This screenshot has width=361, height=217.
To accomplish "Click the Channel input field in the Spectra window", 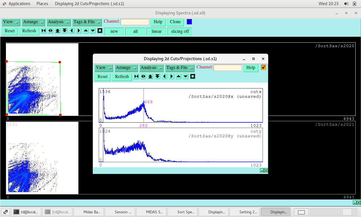I will [135, 22].
